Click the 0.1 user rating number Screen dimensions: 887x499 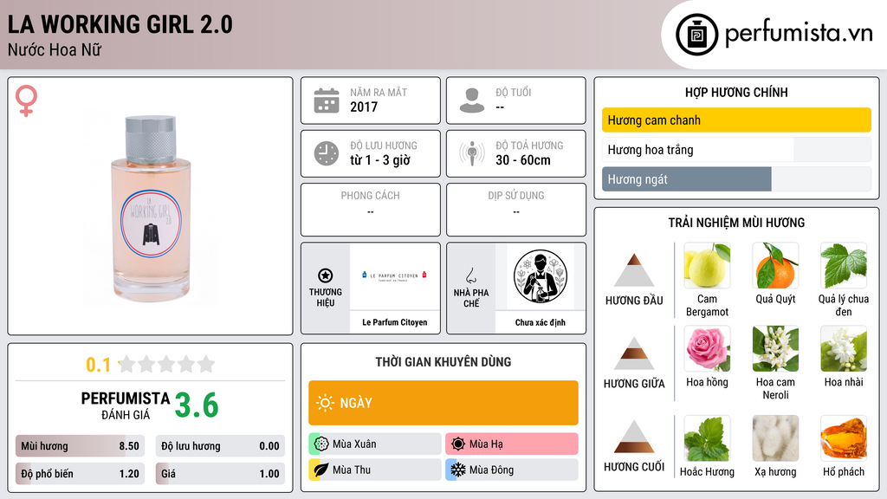[99, 365]
